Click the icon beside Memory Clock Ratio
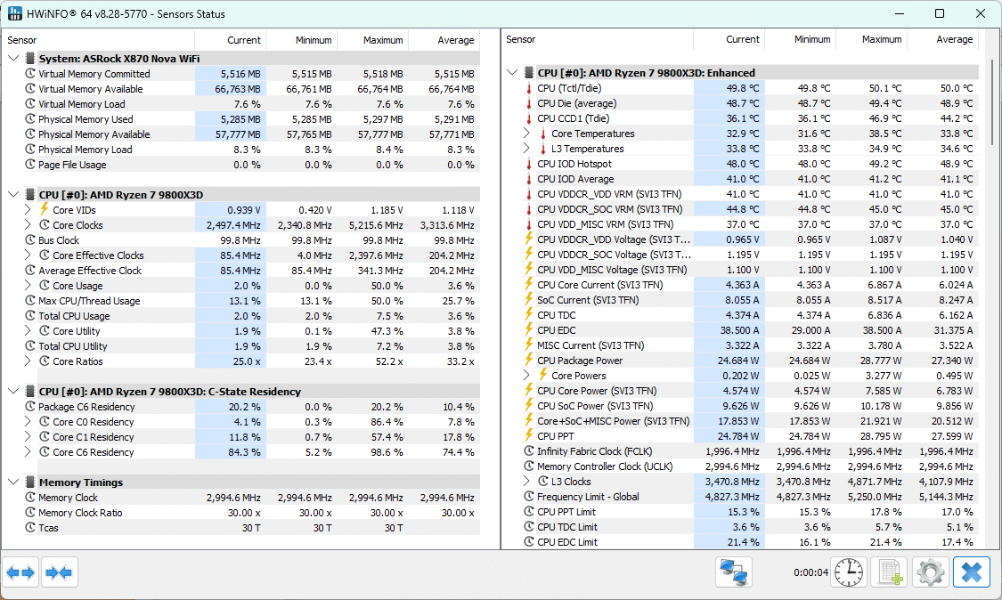Viewport: 1002px width, 600px height. click(30, 513)
